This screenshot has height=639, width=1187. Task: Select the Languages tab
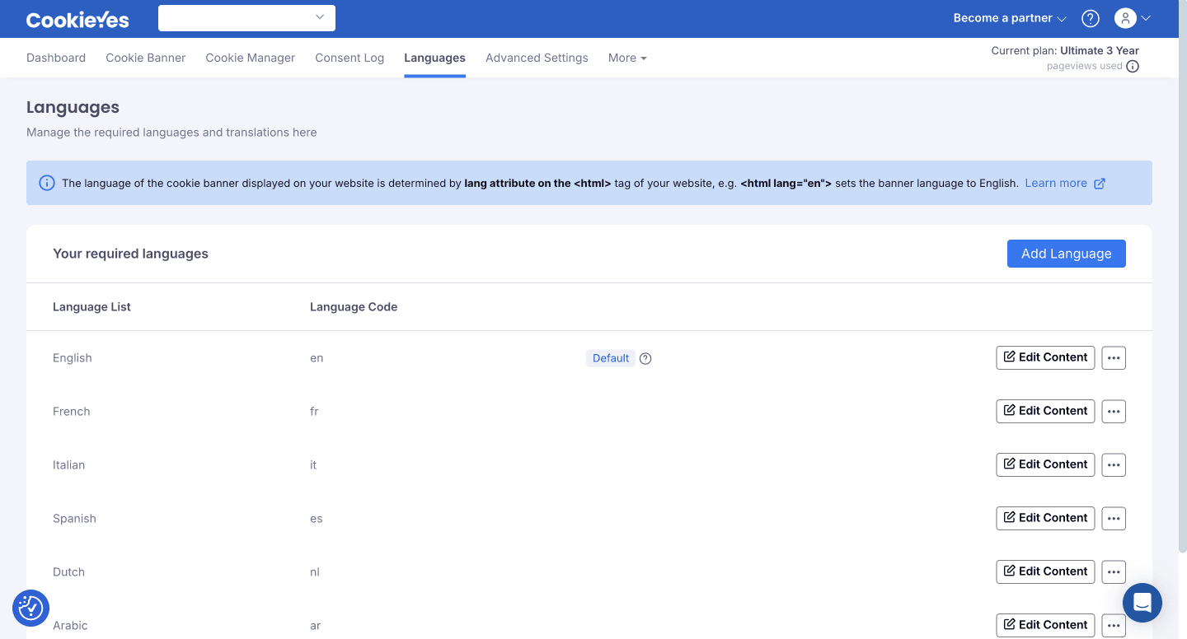(x=434, y=58)
